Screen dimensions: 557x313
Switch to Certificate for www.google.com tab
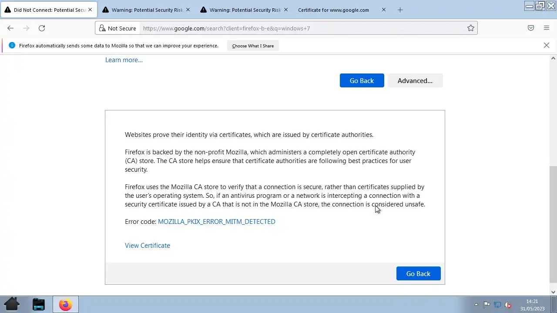tap(342, 10)
